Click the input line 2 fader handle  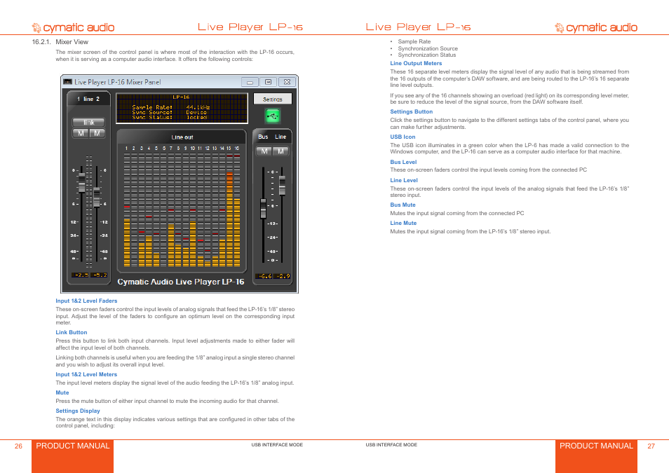[97, 197]
